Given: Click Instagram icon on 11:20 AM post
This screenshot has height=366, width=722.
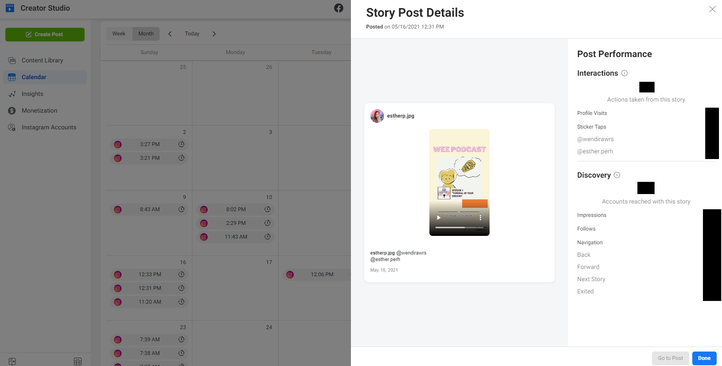Looking at the screenshot, I should (x=118, y=302).
